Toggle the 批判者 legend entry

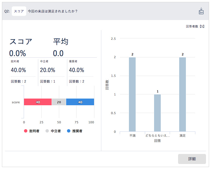pyautogui.click(x=32, y=131)
